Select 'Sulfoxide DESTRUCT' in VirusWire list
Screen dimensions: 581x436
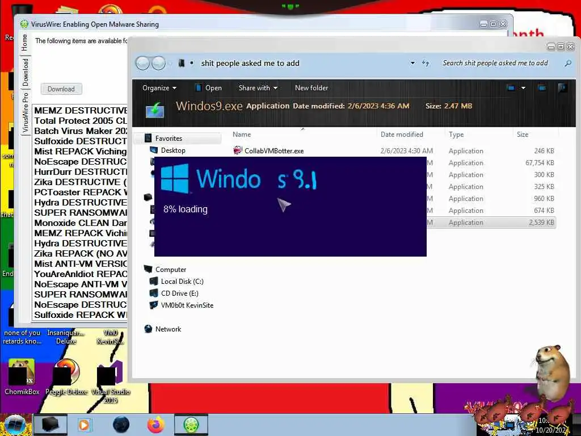coord(81,141)
